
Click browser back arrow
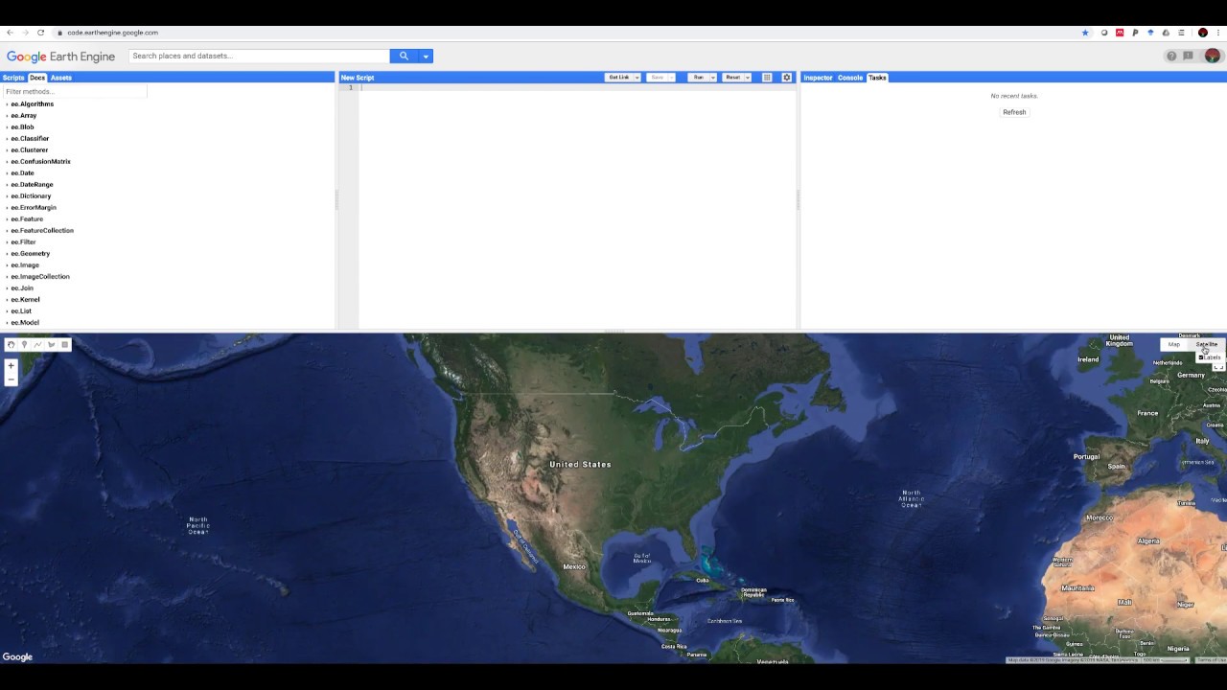pos(10,33)
